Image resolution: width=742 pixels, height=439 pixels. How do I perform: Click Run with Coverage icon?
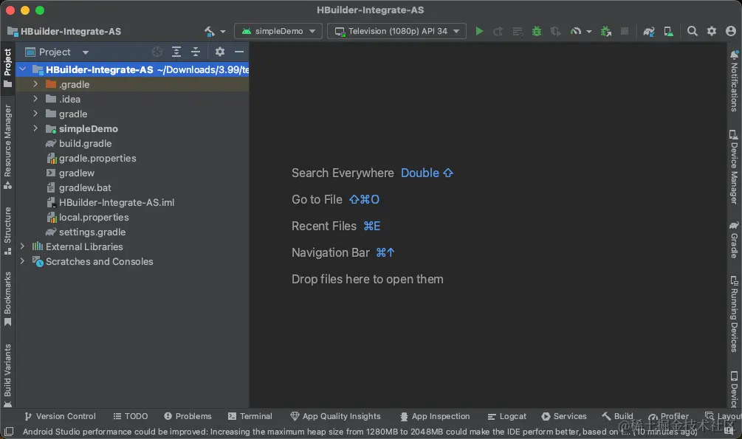(x=555, y=31)
